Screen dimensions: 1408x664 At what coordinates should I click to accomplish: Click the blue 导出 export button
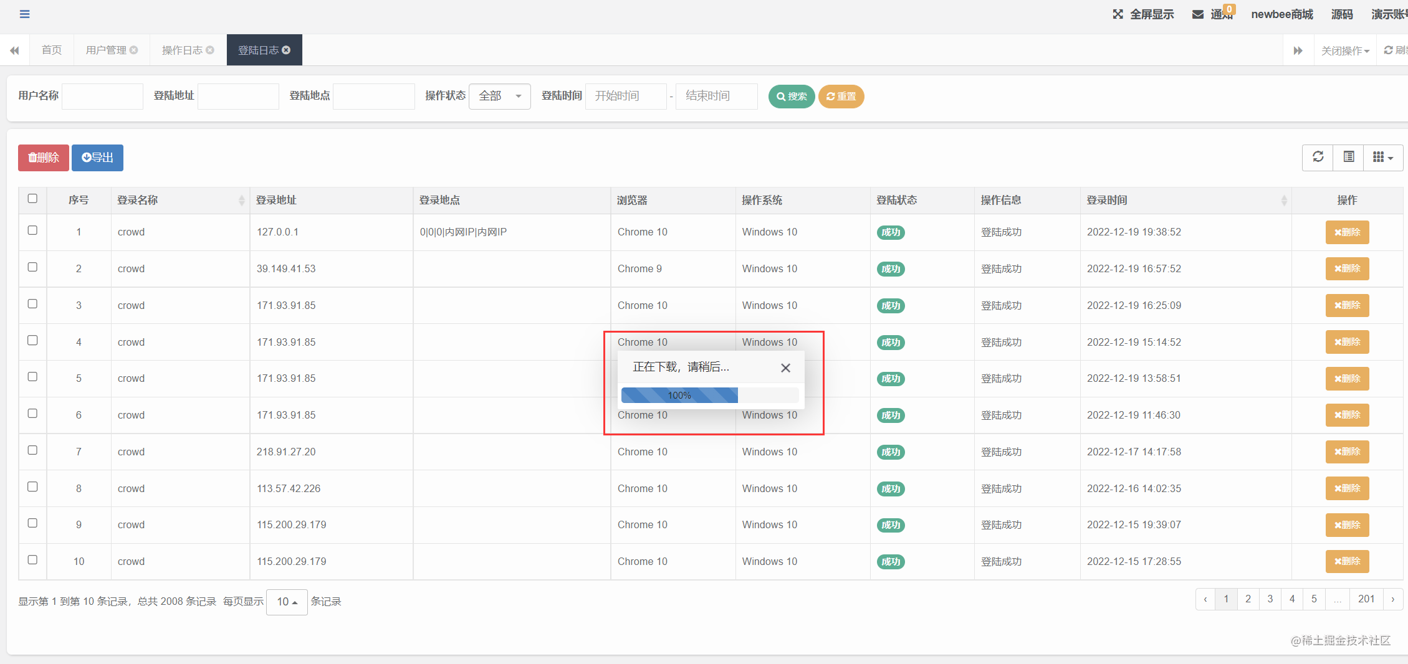(97, 158)
